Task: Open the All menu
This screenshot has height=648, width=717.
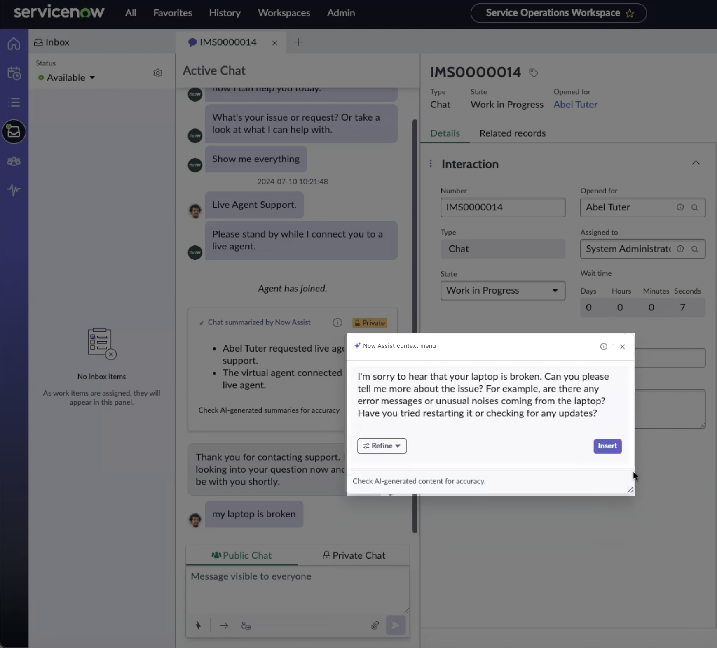Action: pos(131,13)
